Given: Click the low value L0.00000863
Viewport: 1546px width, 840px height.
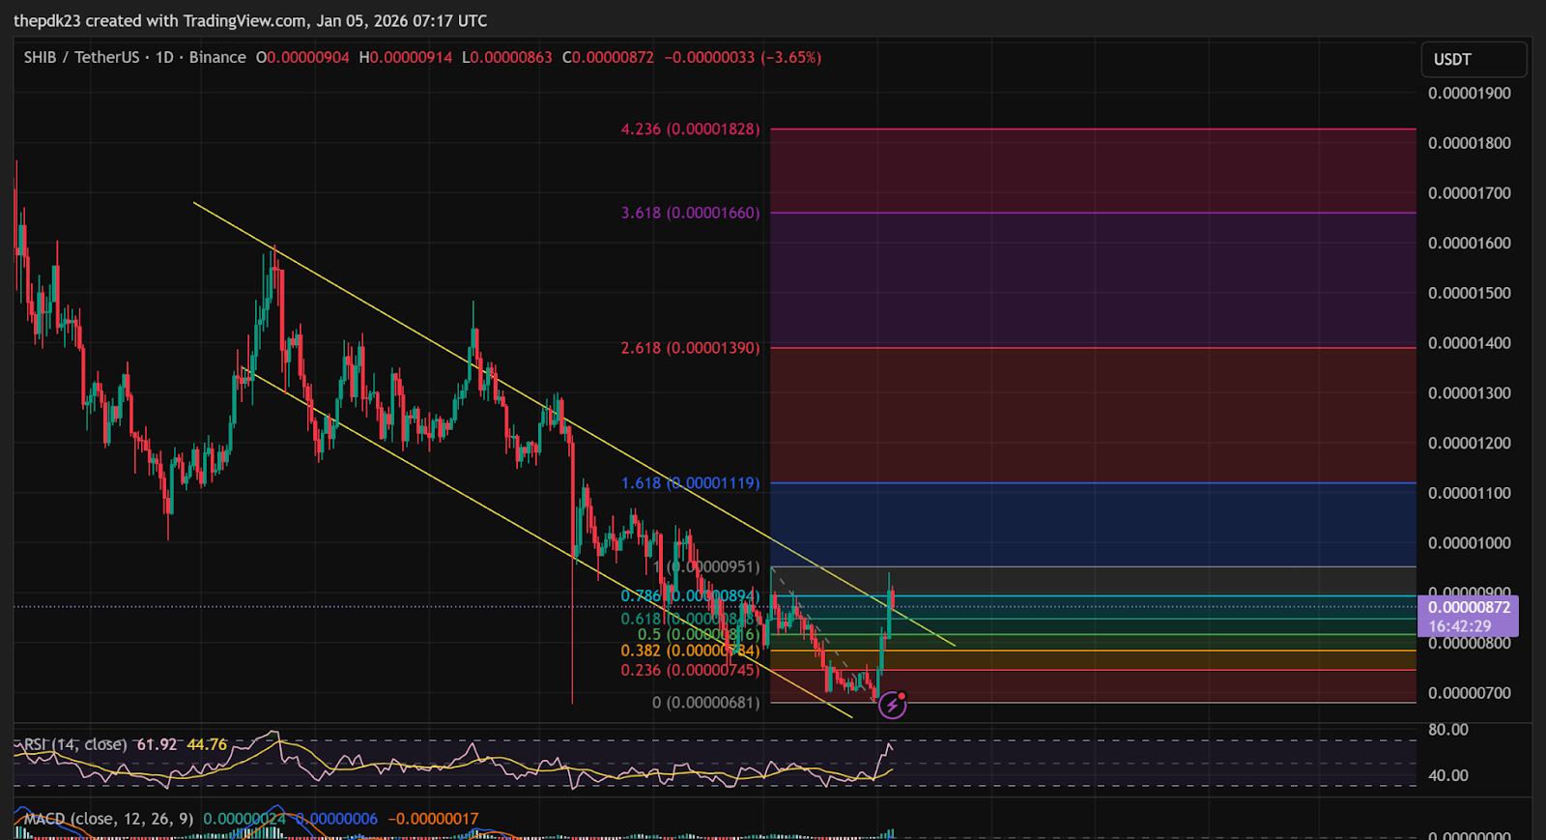Looking at the screenshot, I should pos(507,57).
